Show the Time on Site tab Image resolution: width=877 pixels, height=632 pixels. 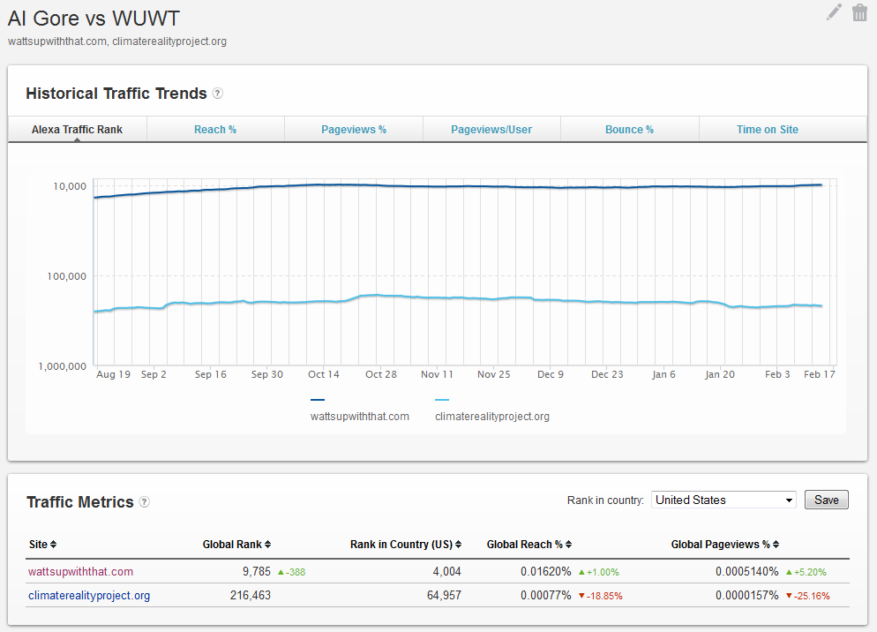(768, 129)
